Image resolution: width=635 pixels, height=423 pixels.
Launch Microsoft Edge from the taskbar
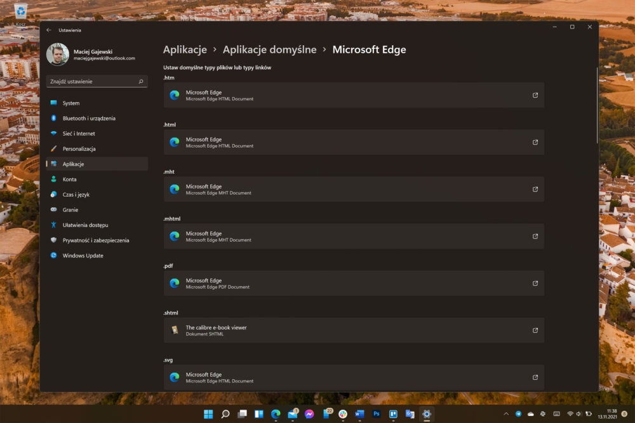pos(276,413)
